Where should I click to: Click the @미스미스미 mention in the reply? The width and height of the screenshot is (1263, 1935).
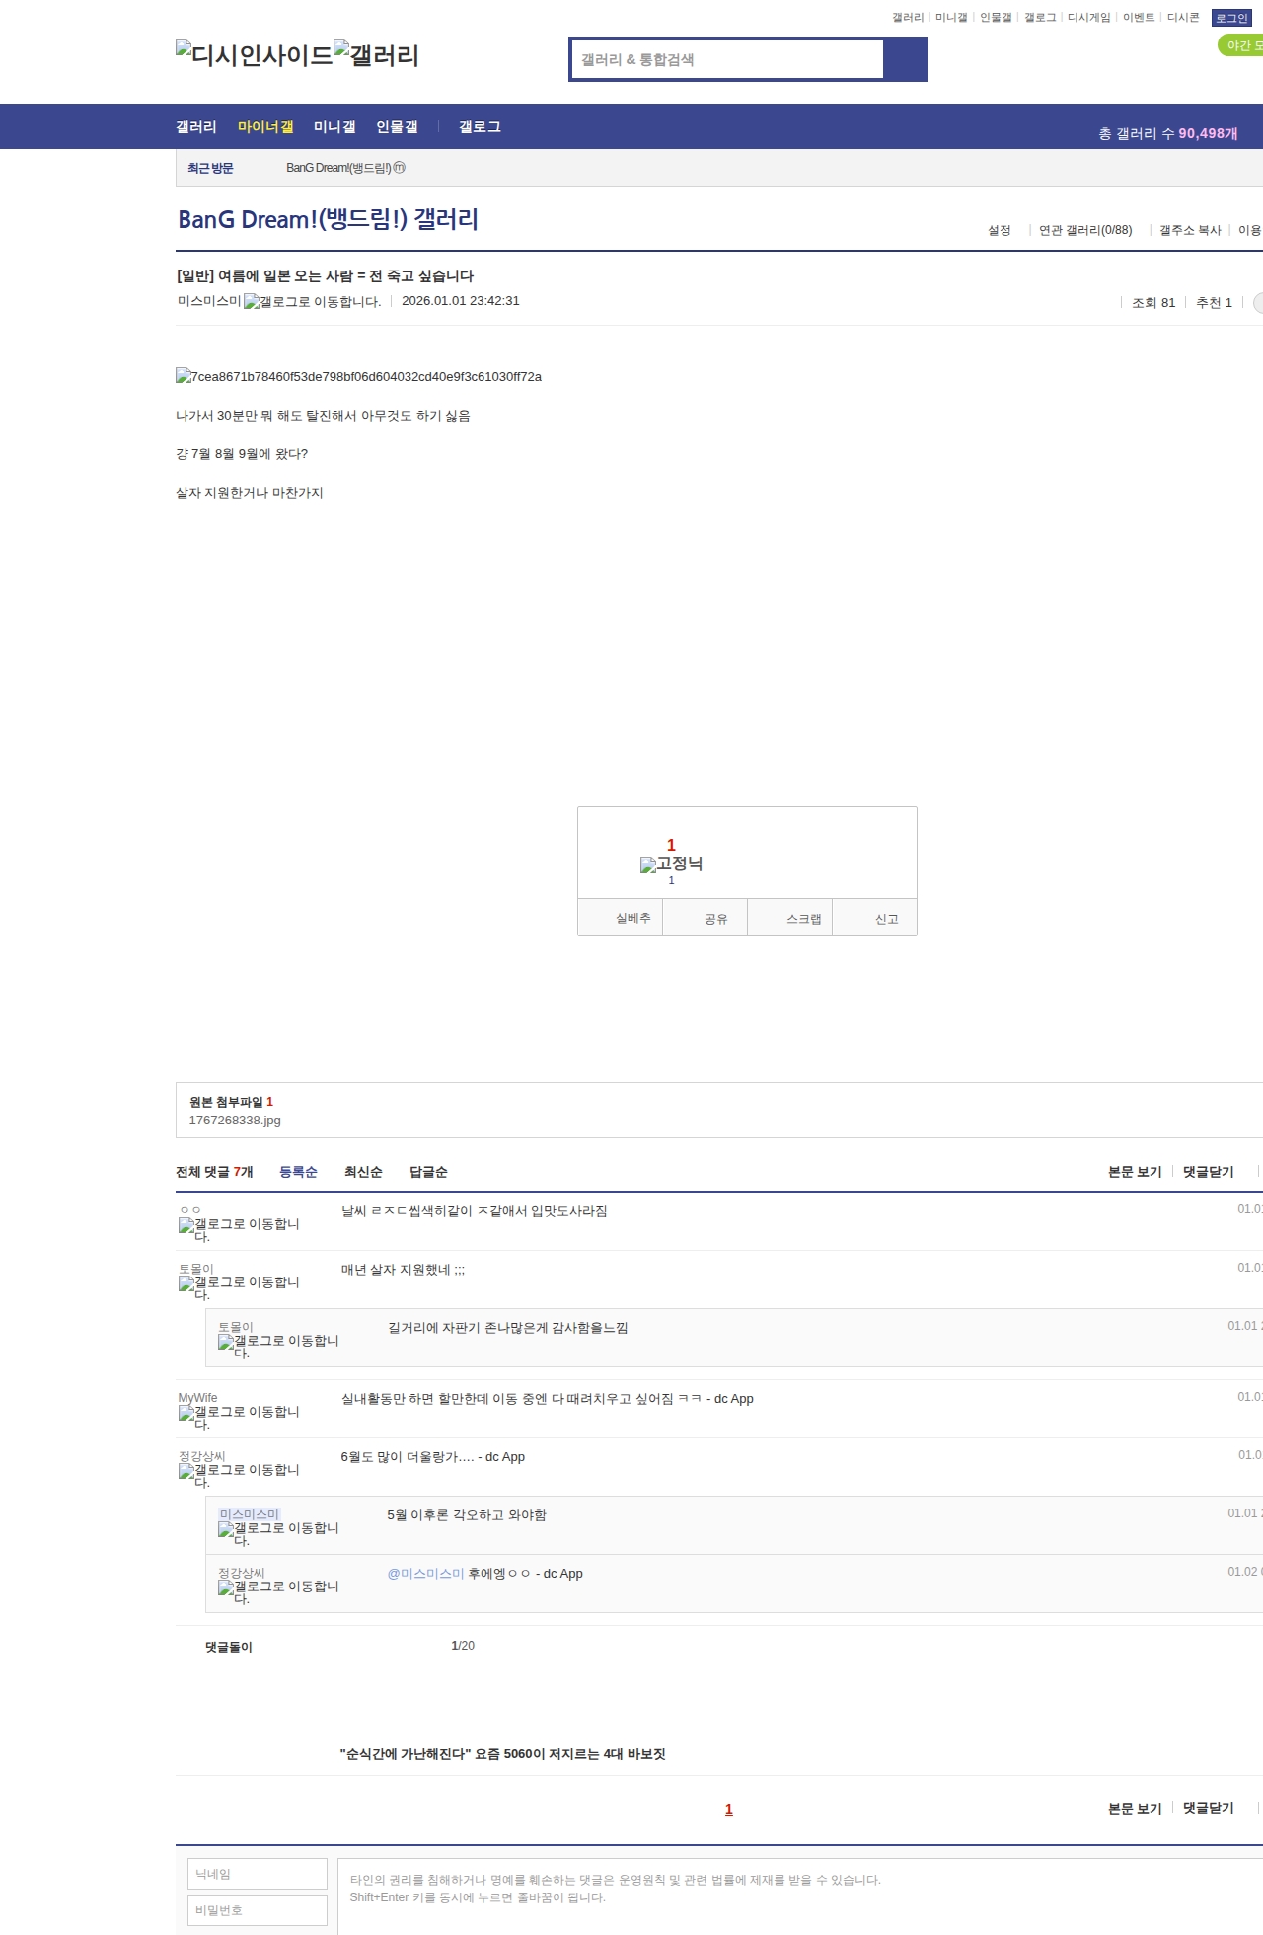pyautogui.click(x=425, y=1574)
